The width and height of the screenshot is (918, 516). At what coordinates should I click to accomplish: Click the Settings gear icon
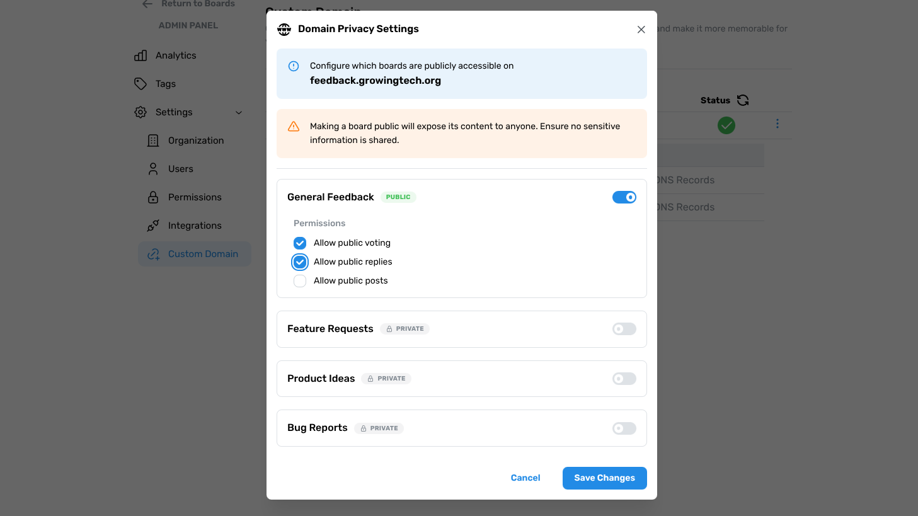141,112
